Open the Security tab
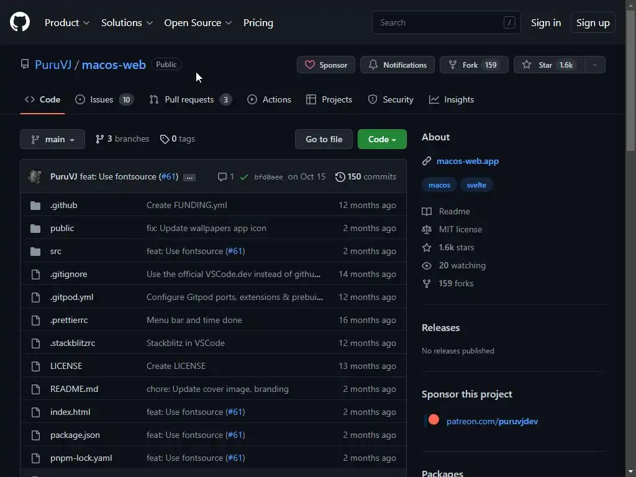 click(x=391, y=99)
